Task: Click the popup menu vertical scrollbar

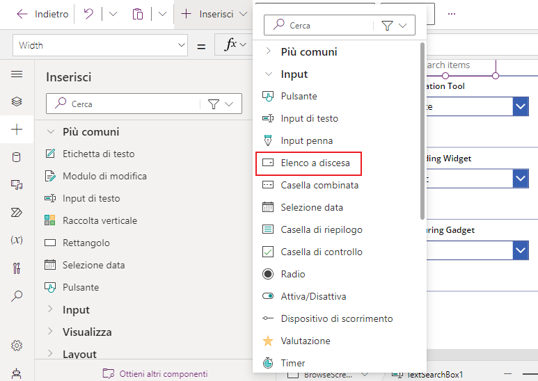Action: (422, 131)
